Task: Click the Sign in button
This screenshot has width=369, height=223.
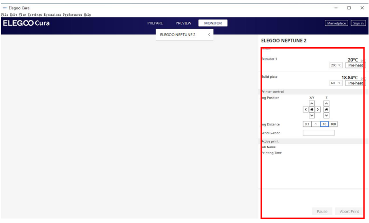Action: click(x=358, y=23)
